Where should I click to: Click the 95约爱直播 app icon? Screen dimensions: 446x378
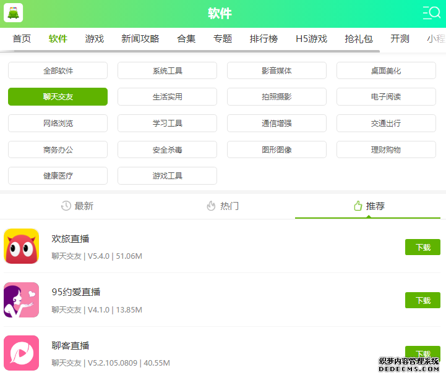[x=21, y=300]
